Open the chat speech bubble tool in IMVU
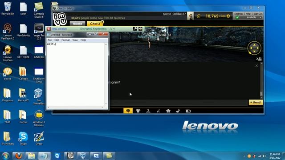 pos(128,111)
